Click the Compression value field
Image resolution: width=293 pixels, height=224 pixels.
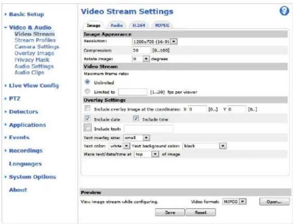(141, 50)
